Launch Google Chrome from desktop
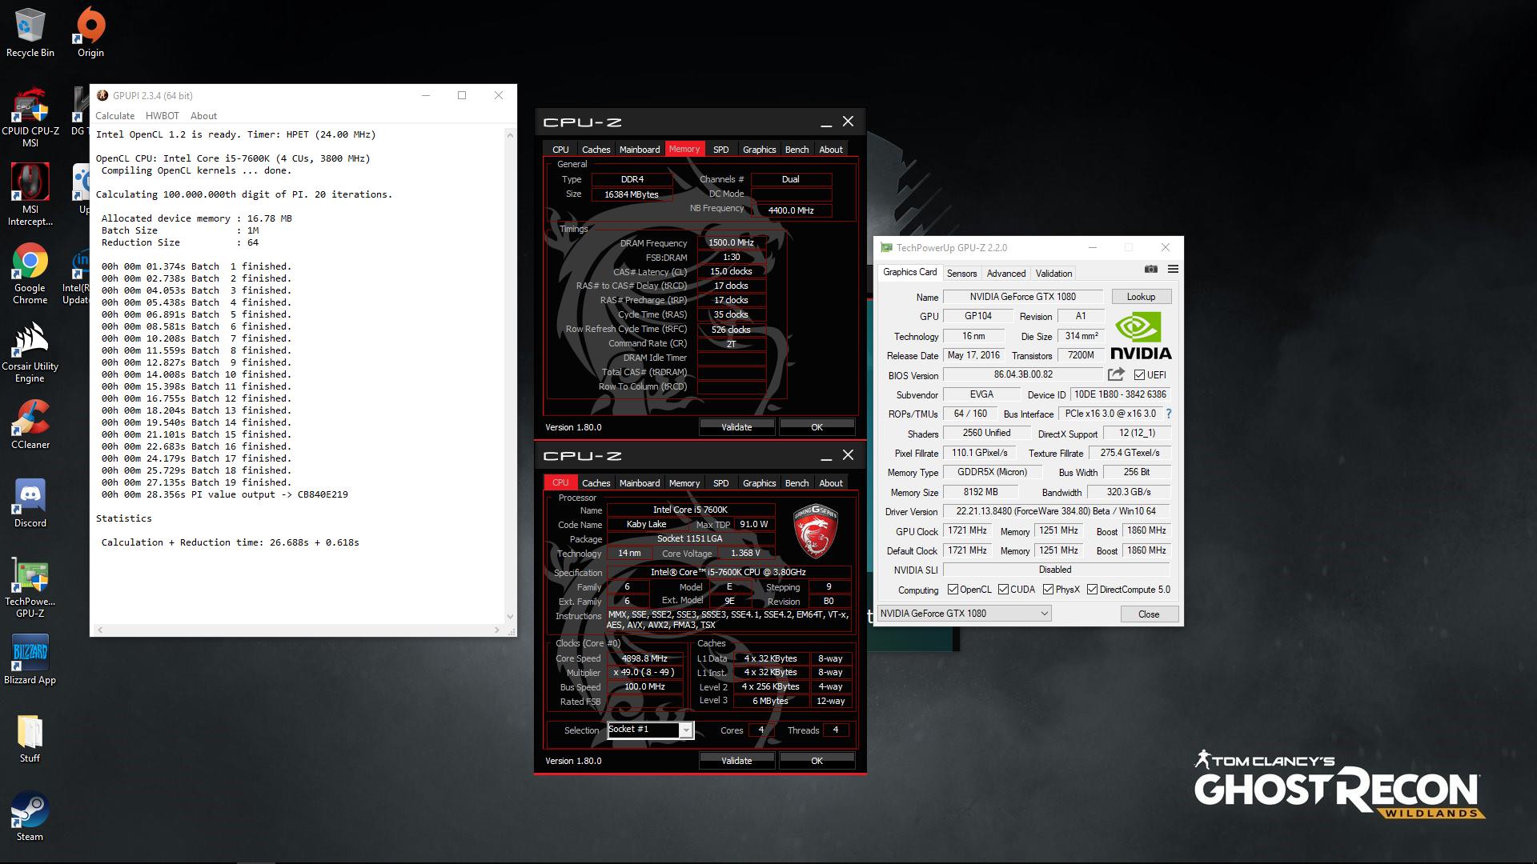1537x864 pixels. [x=30, y=273]
